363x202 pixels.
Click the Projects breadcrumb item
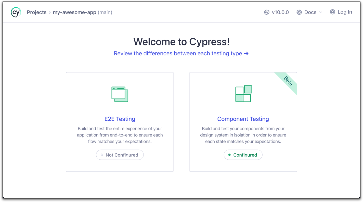coord(36,12)
